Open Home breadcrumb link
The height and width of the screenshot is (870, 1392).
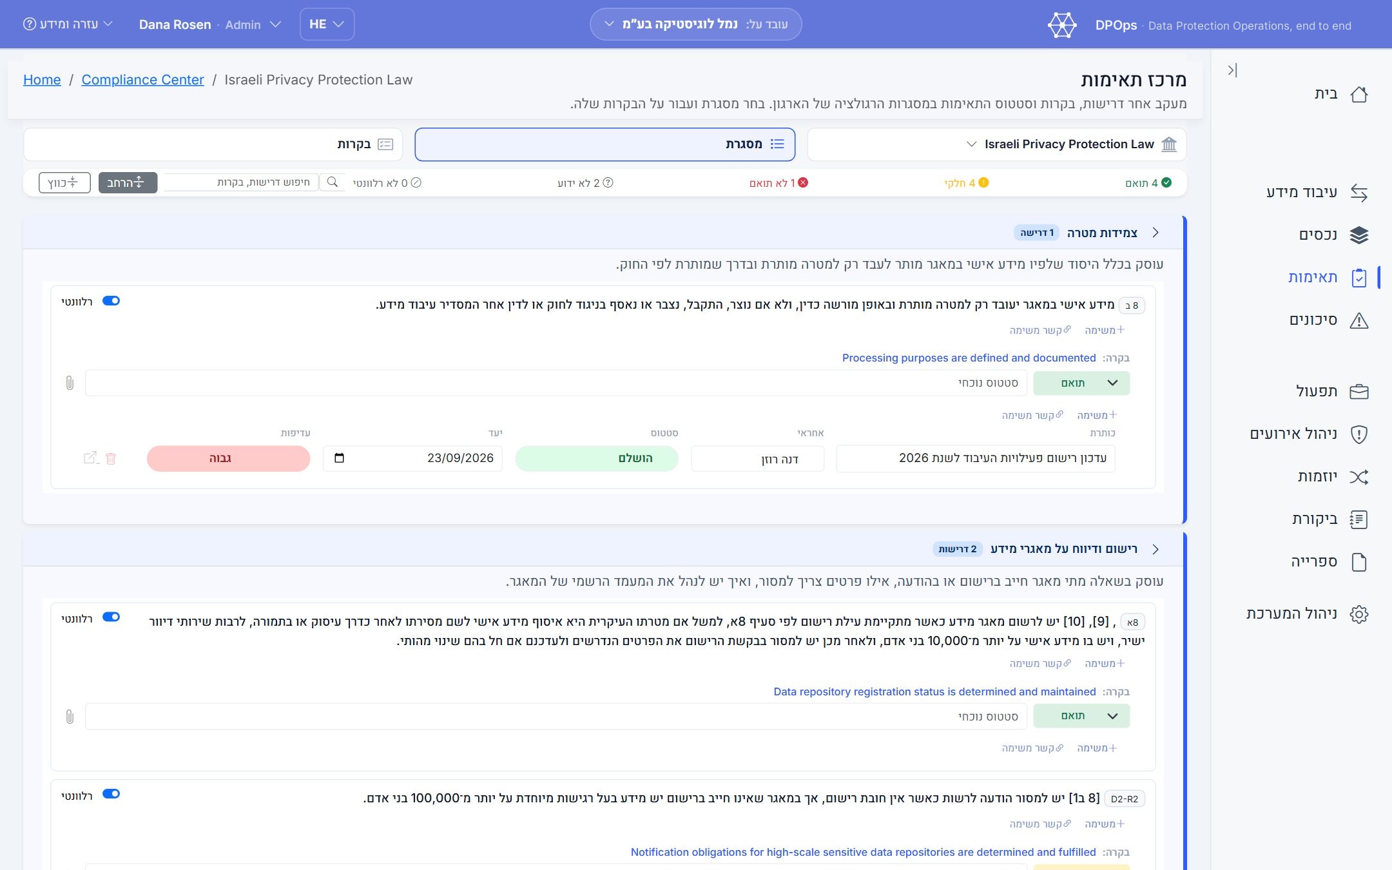coord(42,80)
